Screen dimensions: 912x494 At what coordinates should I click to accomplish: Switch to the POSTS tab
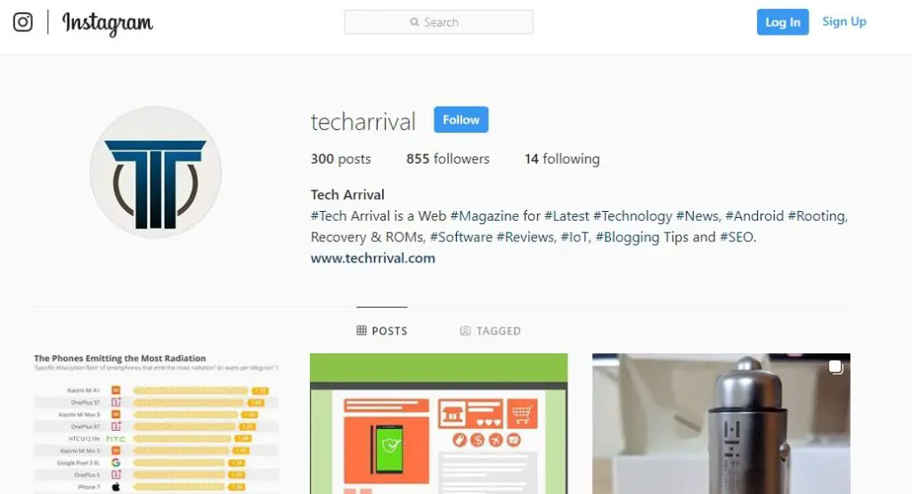(x=382, y=331)
